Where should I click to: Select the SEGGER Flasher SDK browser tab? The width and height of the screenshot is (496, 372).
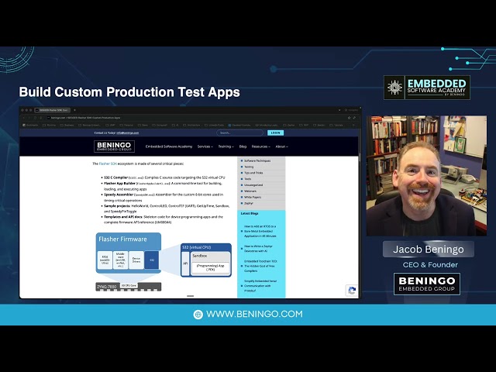tap(52, 110)
